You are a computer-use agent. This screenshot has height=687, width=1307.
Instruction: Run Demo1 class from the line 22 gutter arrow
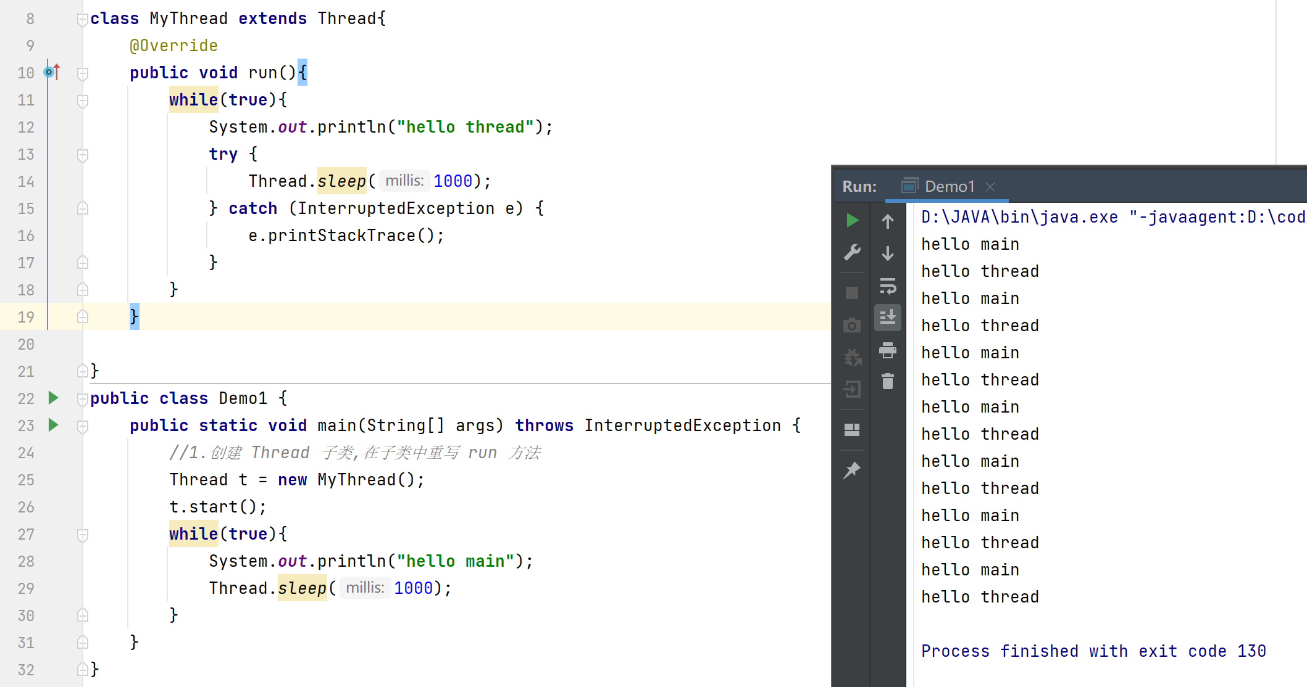click(x=54, y=398)
